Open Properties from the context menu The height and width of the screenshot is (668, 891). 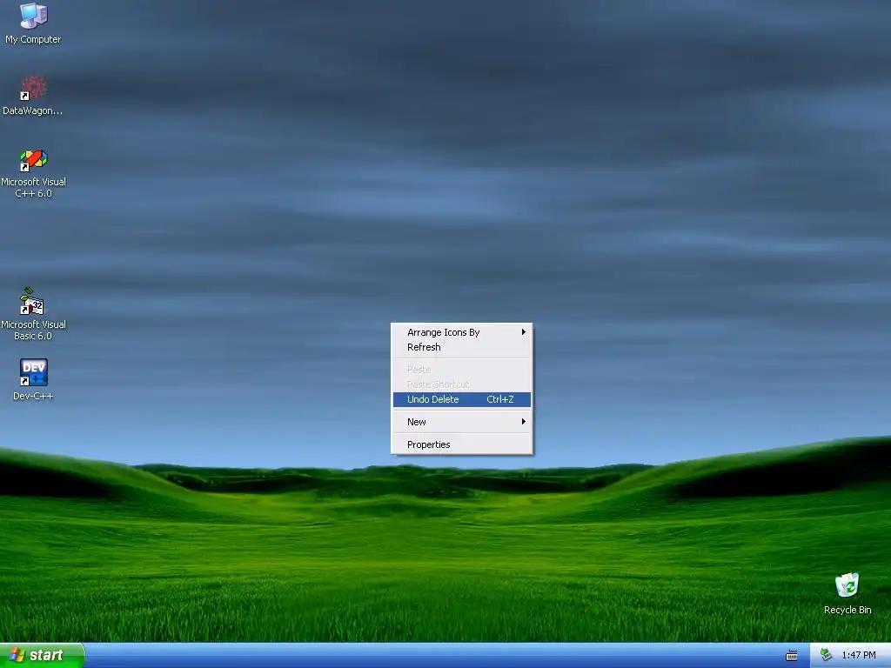(462, 444)
